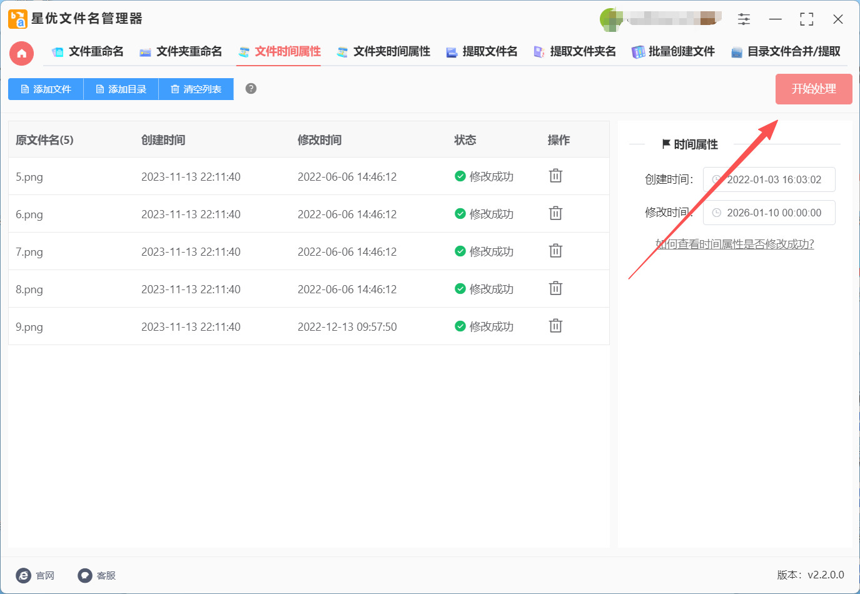The height and width of the screenshot is (594, 860).
Task: Click the 修改时间 datetime input field
Action: (x=769, y=213)
